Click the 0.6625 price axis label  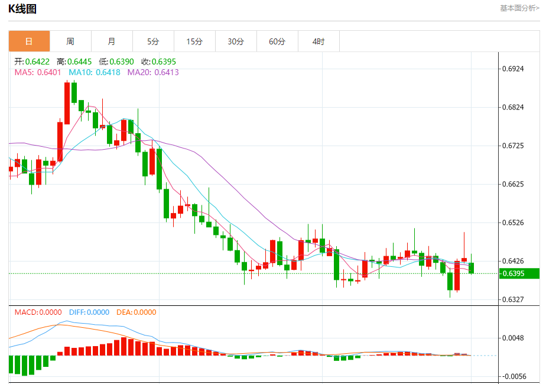pos(513,184)
